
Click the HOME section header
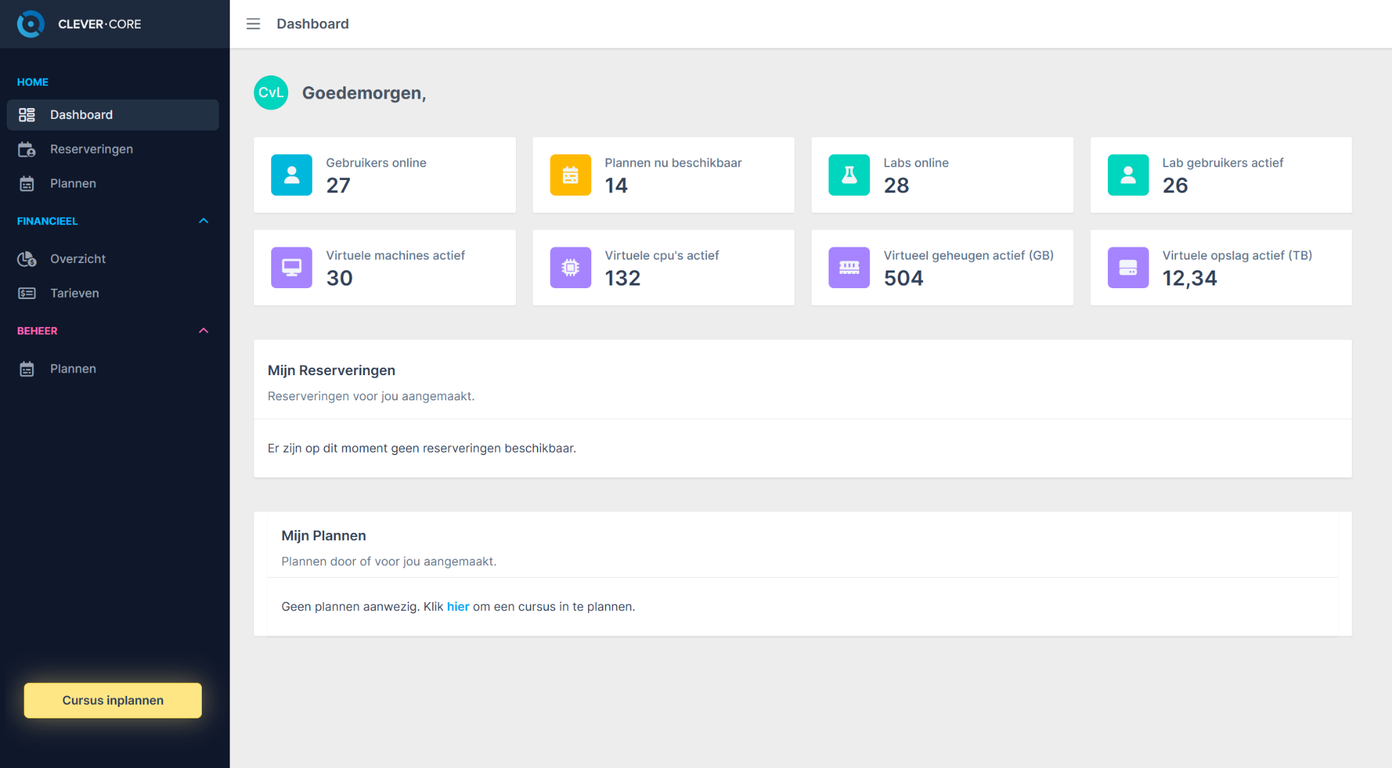click(x=33, y=82)
